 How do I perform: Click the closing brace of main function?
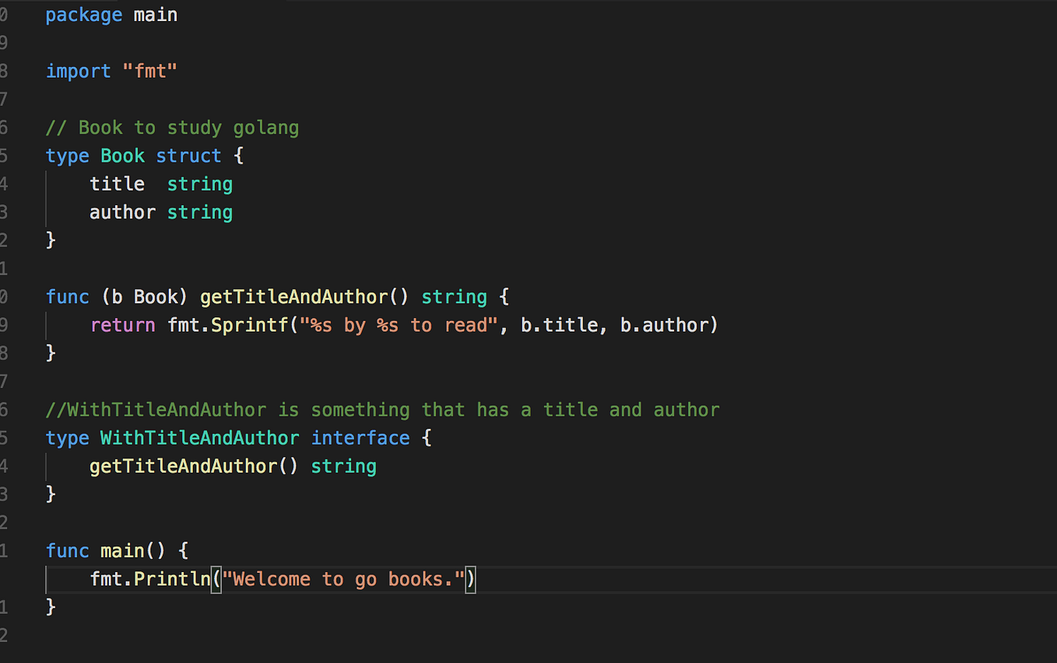tap(51, 606)
